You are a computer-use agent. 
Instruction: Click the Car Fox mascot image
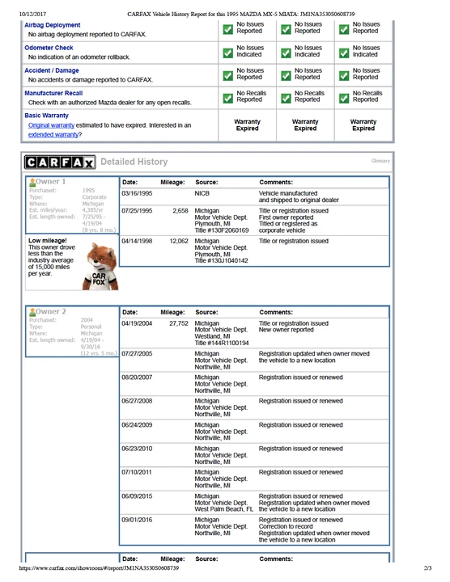[x=100, y=266]
